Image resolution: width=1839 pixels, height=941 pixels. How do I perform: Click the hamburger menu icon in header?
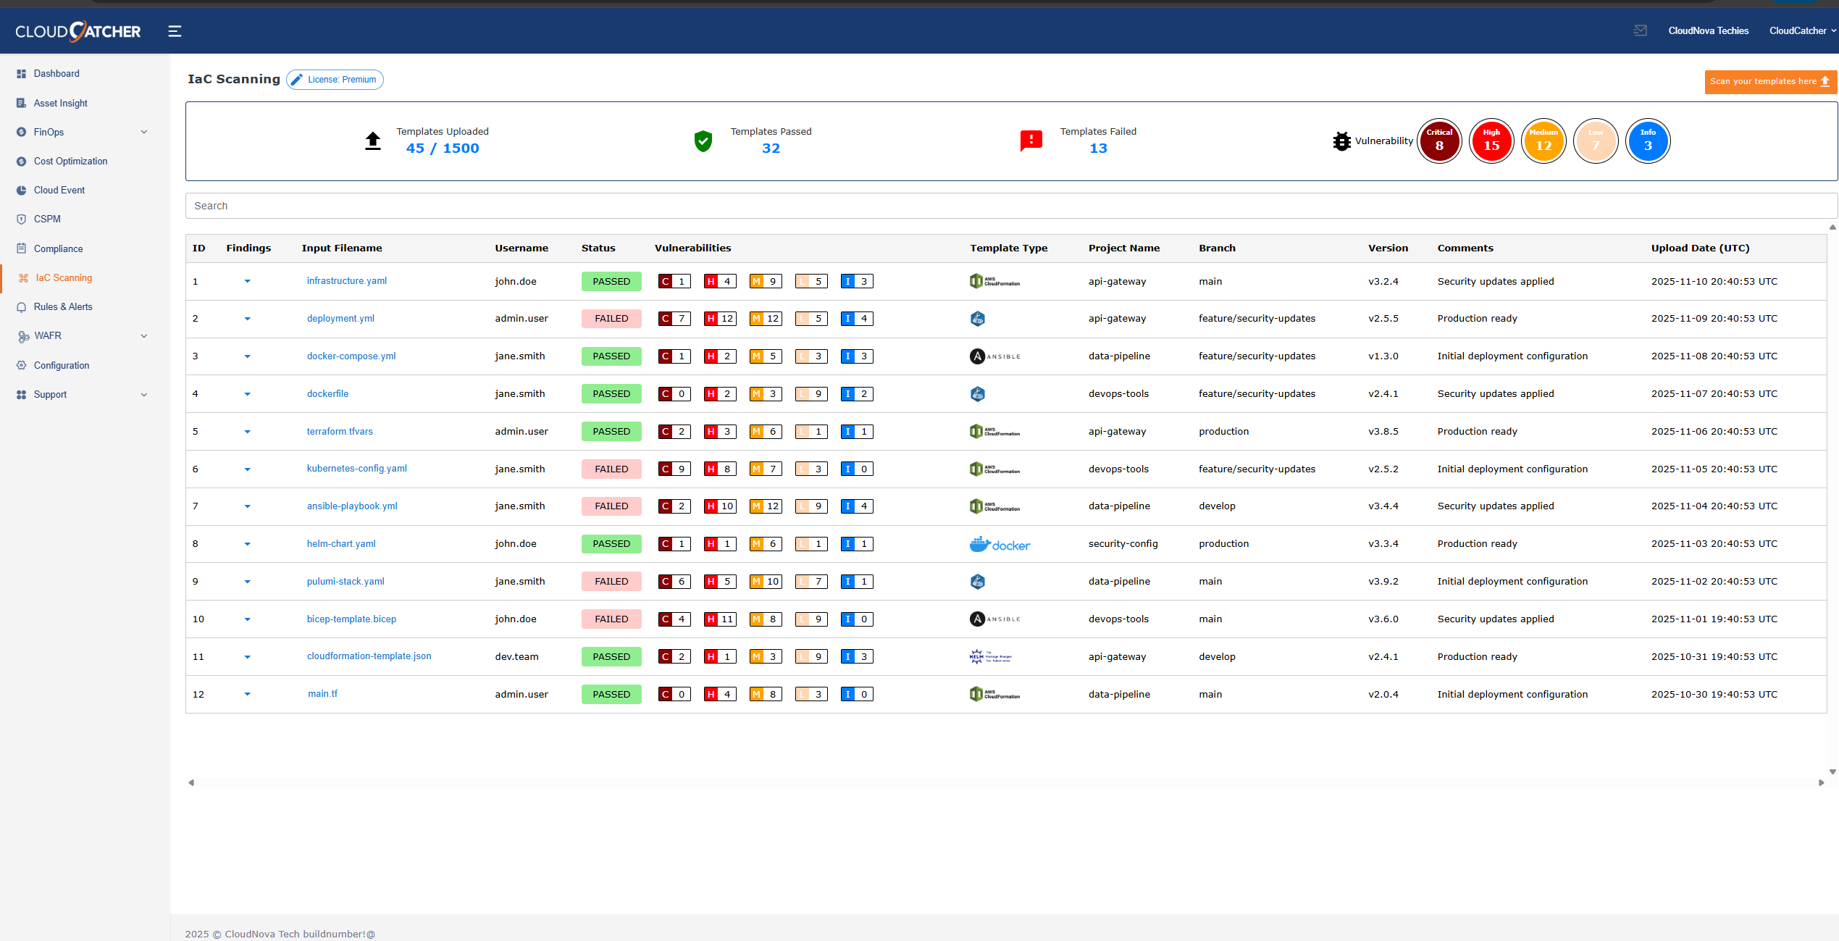click(175, 31)
